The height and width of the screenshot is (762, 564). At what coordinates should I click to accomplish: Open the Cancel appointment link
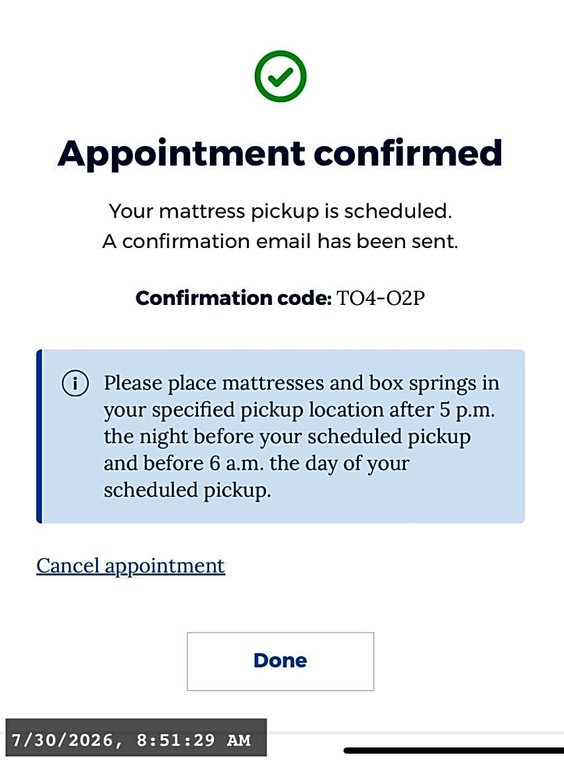[x=131, y=566]
